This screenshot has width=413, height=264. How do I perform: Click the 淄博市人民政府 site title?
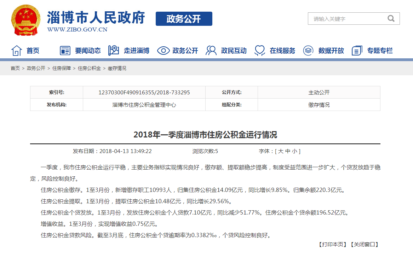[x=96, y=18]
